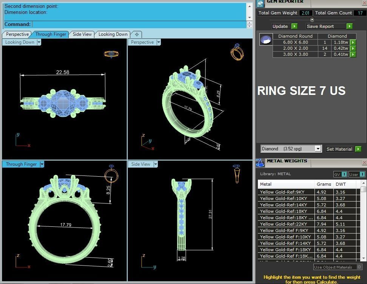Screen dimensions: 367x284
Task: Click the 27.31 dimension in Side View
Action: (x=210, y=214)
